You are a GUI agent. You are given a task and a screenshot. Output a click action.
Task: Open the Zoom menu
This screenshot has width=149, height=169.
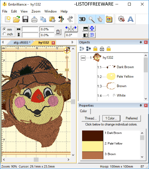[36, 11]
